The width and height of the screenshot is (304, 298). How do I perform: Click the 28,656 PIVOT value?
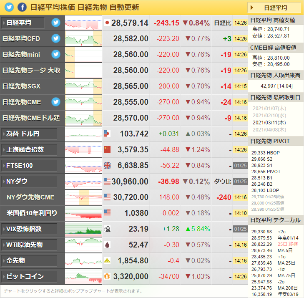[x=266, y=172]
